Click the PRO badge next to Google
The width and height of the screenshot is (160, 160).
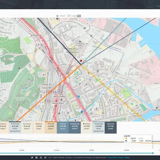79,16
